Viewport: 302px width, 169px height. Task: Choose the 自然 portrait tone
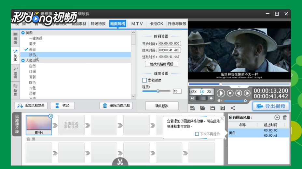(32, 66)
